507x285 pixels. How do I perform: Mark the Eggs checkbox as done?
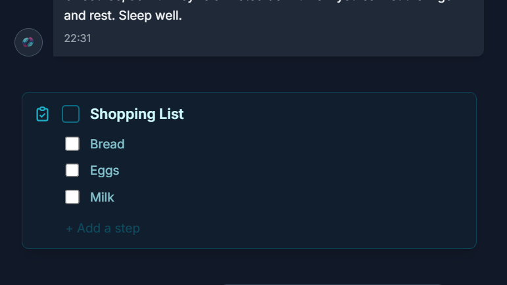click(72, 170)
